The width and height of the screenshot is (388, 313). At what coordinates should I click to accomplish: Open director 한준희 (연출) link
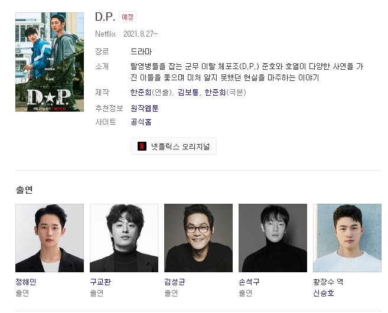[141, 92]
